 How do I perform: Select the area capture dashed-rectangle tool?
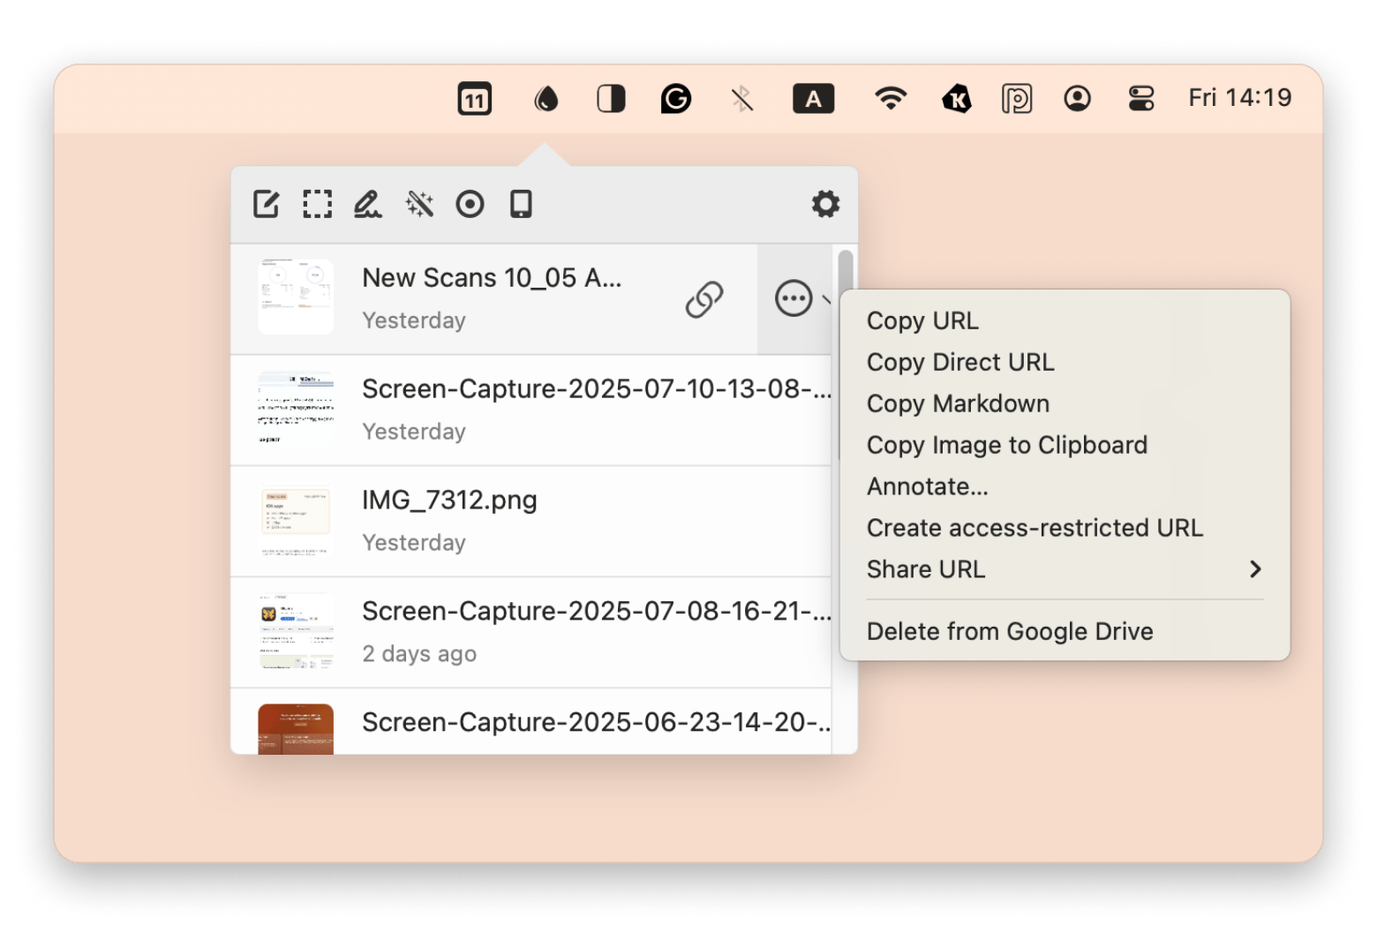pyautogui.click(x=317, y=204)
